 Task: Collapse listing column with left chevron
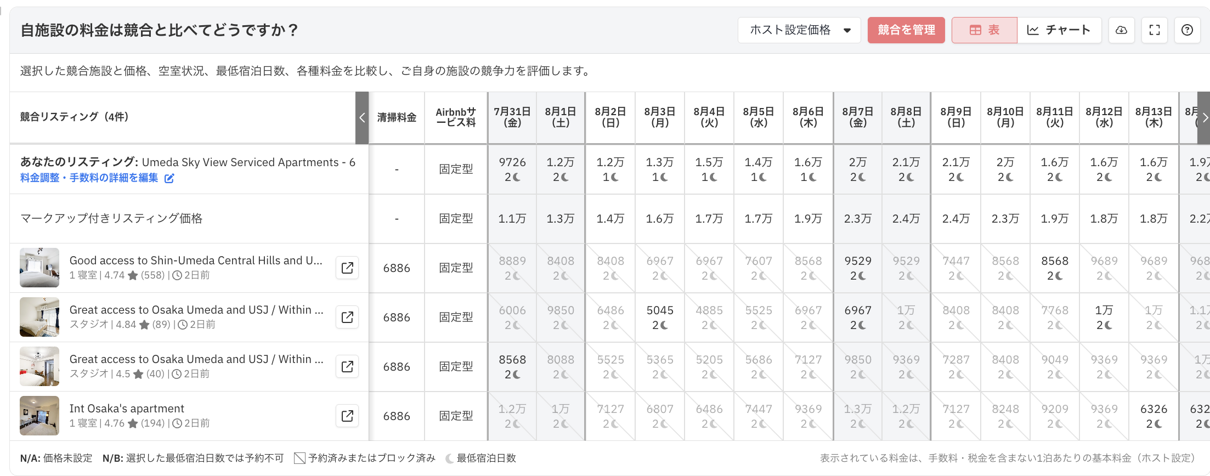tap(362, 118)
